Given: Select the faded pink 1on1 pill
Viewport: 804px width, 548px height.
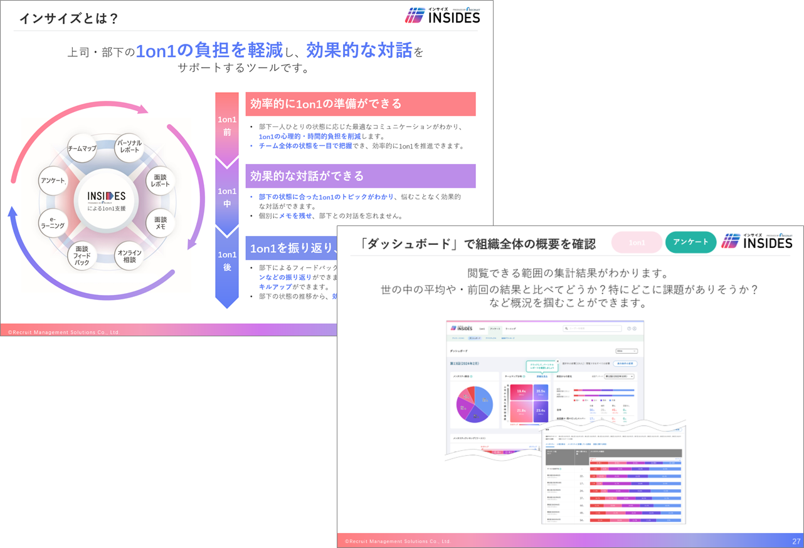Looking at the screenshot, I should coord(637,242).
